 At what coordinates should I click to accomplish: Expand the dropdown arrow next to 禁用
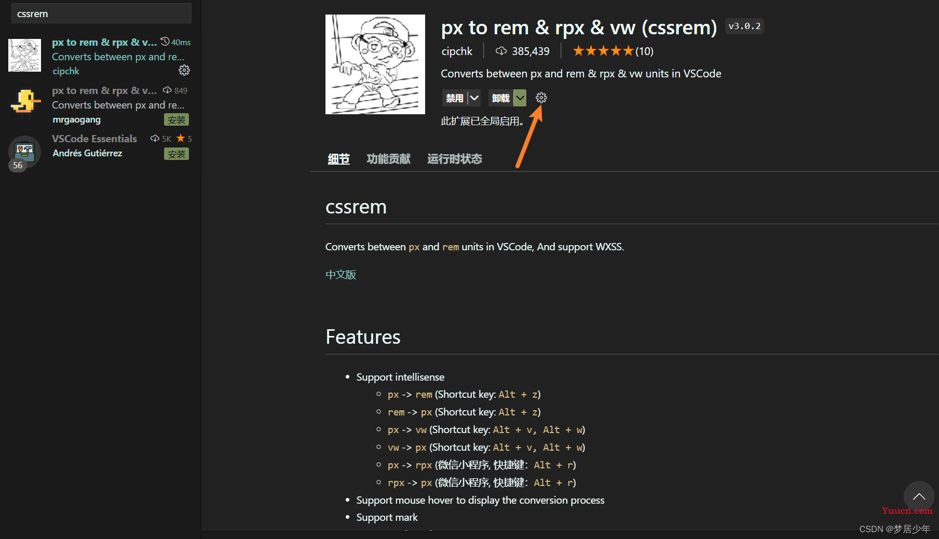coord(474,98)
